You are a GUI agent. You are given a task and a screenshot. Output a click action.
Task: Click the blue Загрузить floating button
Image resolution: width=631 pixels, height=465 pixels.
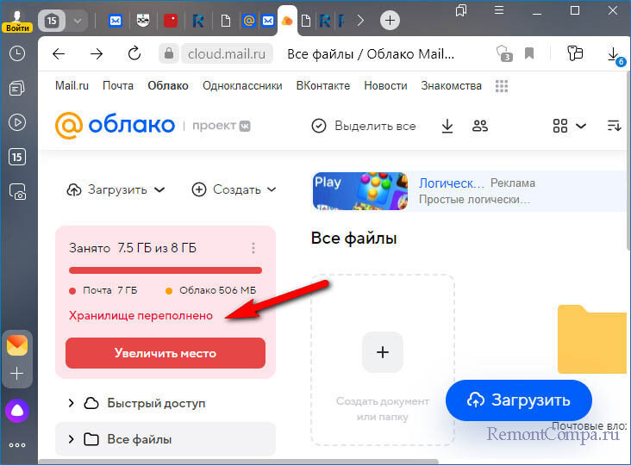point(519,400)
